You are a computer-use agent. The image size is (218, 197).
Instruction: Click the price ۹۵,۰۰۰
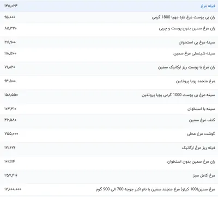point(10,17)
